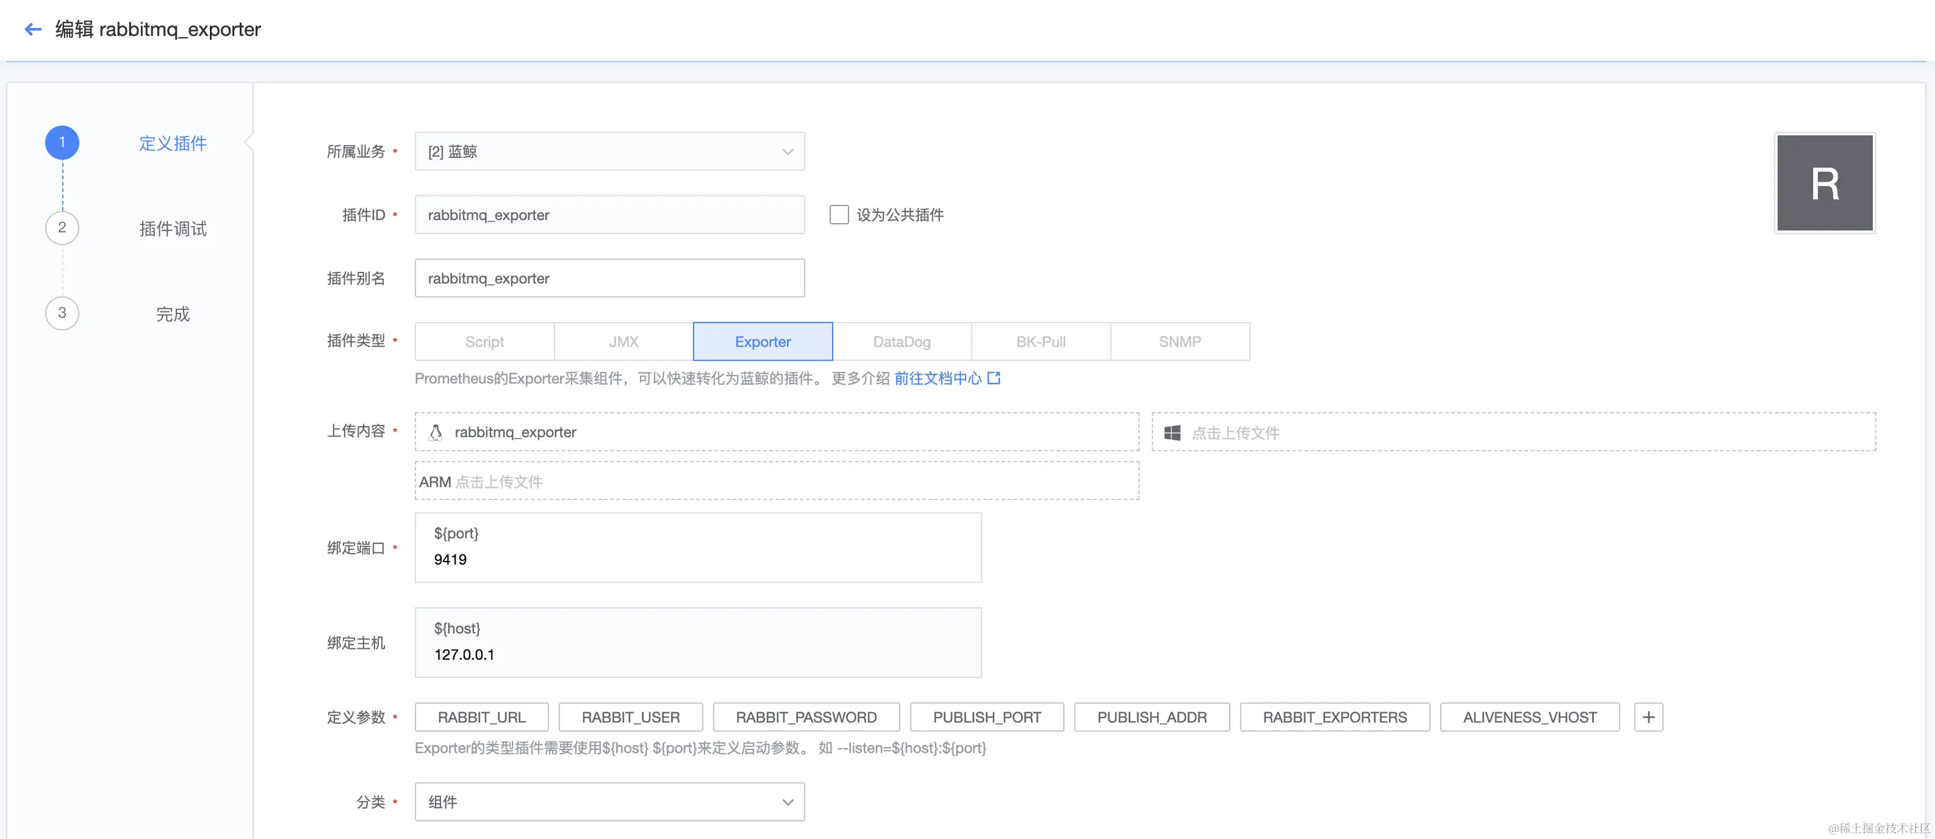Click step 2 circle icon
Image resolution: width=1935 pixels, height=839 pixels.
click(x=62, y=228)
